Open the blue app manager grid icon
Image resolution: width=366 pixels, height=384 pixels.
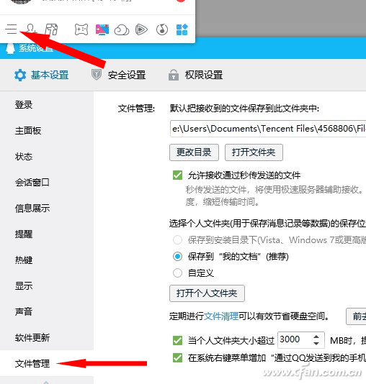click(x=182, y=29)
